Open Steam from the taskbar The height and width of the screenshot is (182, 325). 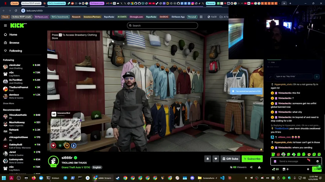click(x=118, y=178)
